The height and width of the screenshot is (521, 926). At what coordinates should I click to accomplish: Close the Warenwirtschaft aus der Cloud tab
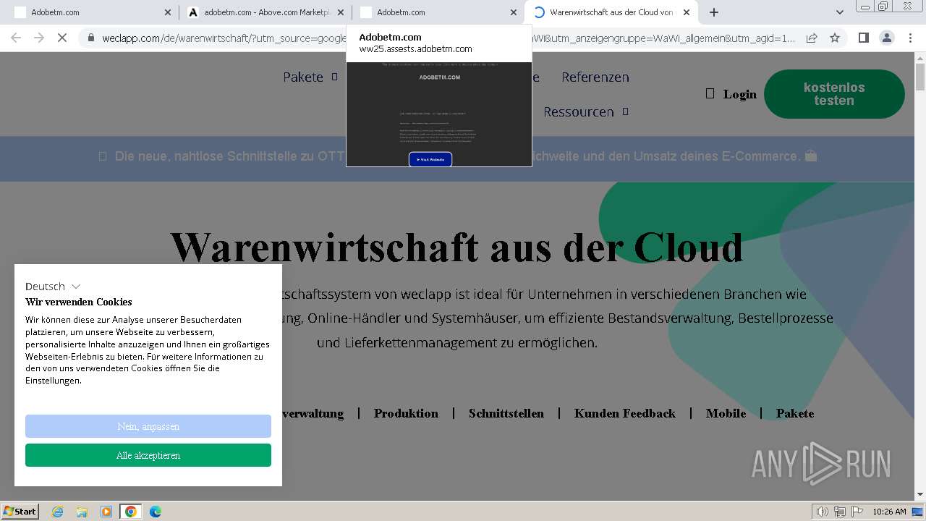pyautogui.click(x=687, y=12)
